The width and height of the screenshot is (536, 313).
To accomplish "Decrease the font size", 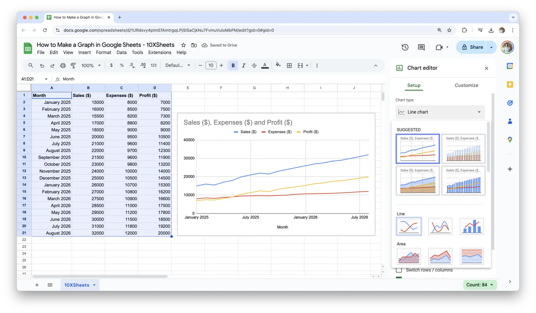I will click(200, 65).
